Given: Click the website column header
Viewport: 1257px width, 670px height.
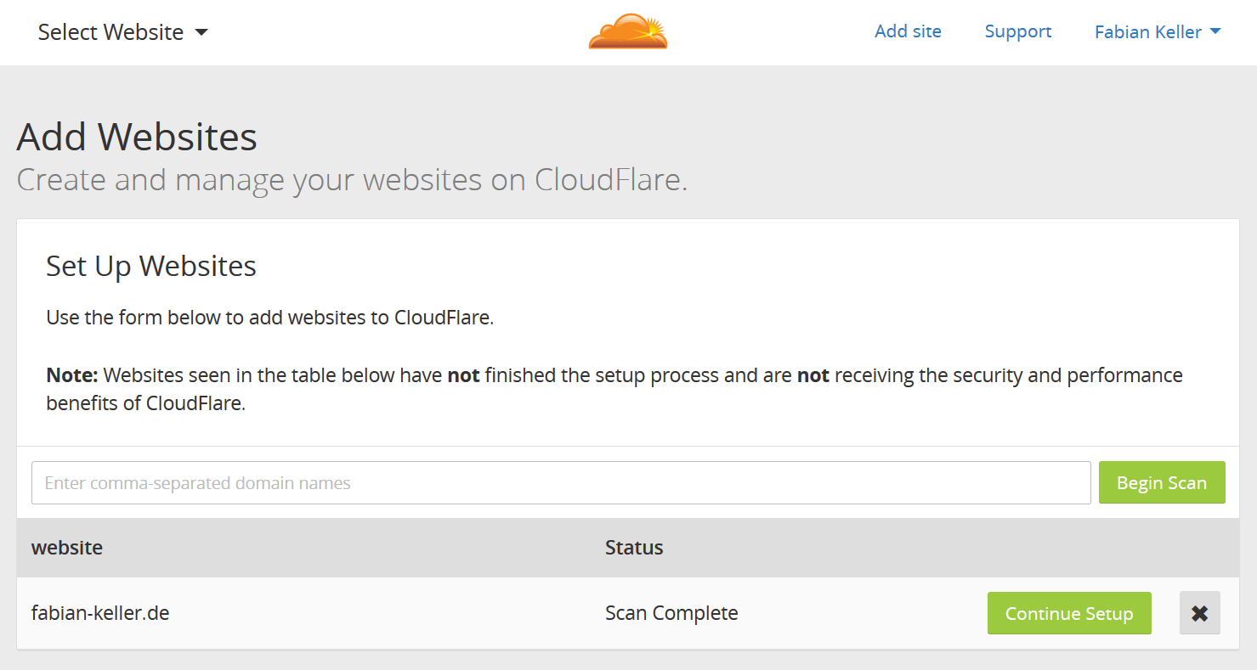Looking at the screenshot, I should (66, 548).
